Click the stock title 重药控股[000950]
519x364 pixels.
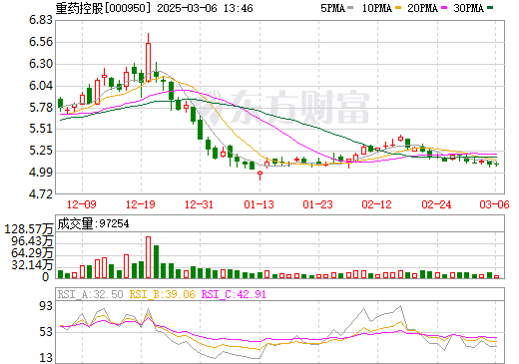point(104,8)
